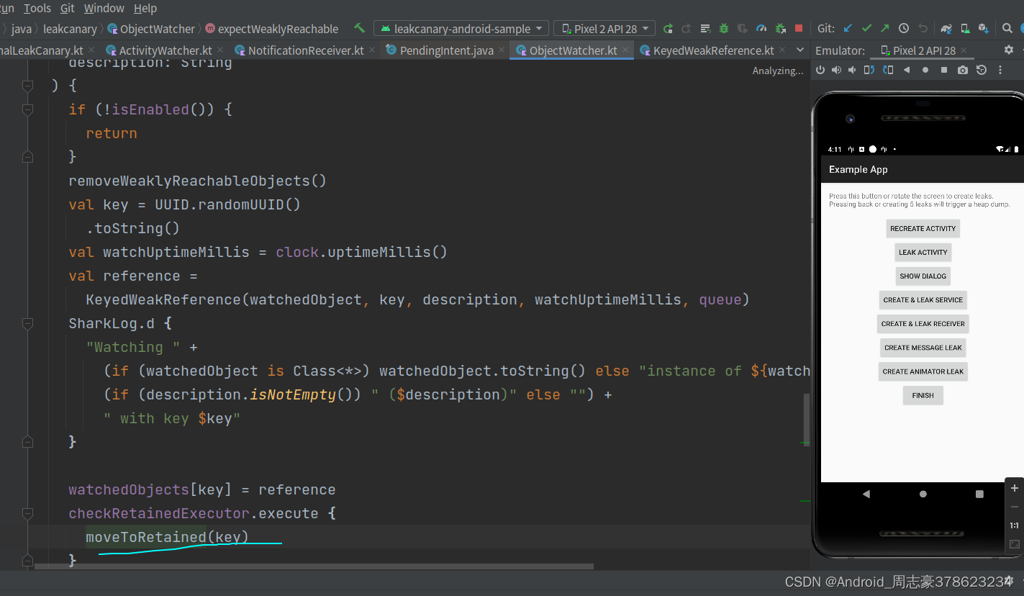Image resolution: width=1024 pixels, height=596 pixels.
Task: Open the Emulator panel settings gear
Action: tap(1008, 50)
